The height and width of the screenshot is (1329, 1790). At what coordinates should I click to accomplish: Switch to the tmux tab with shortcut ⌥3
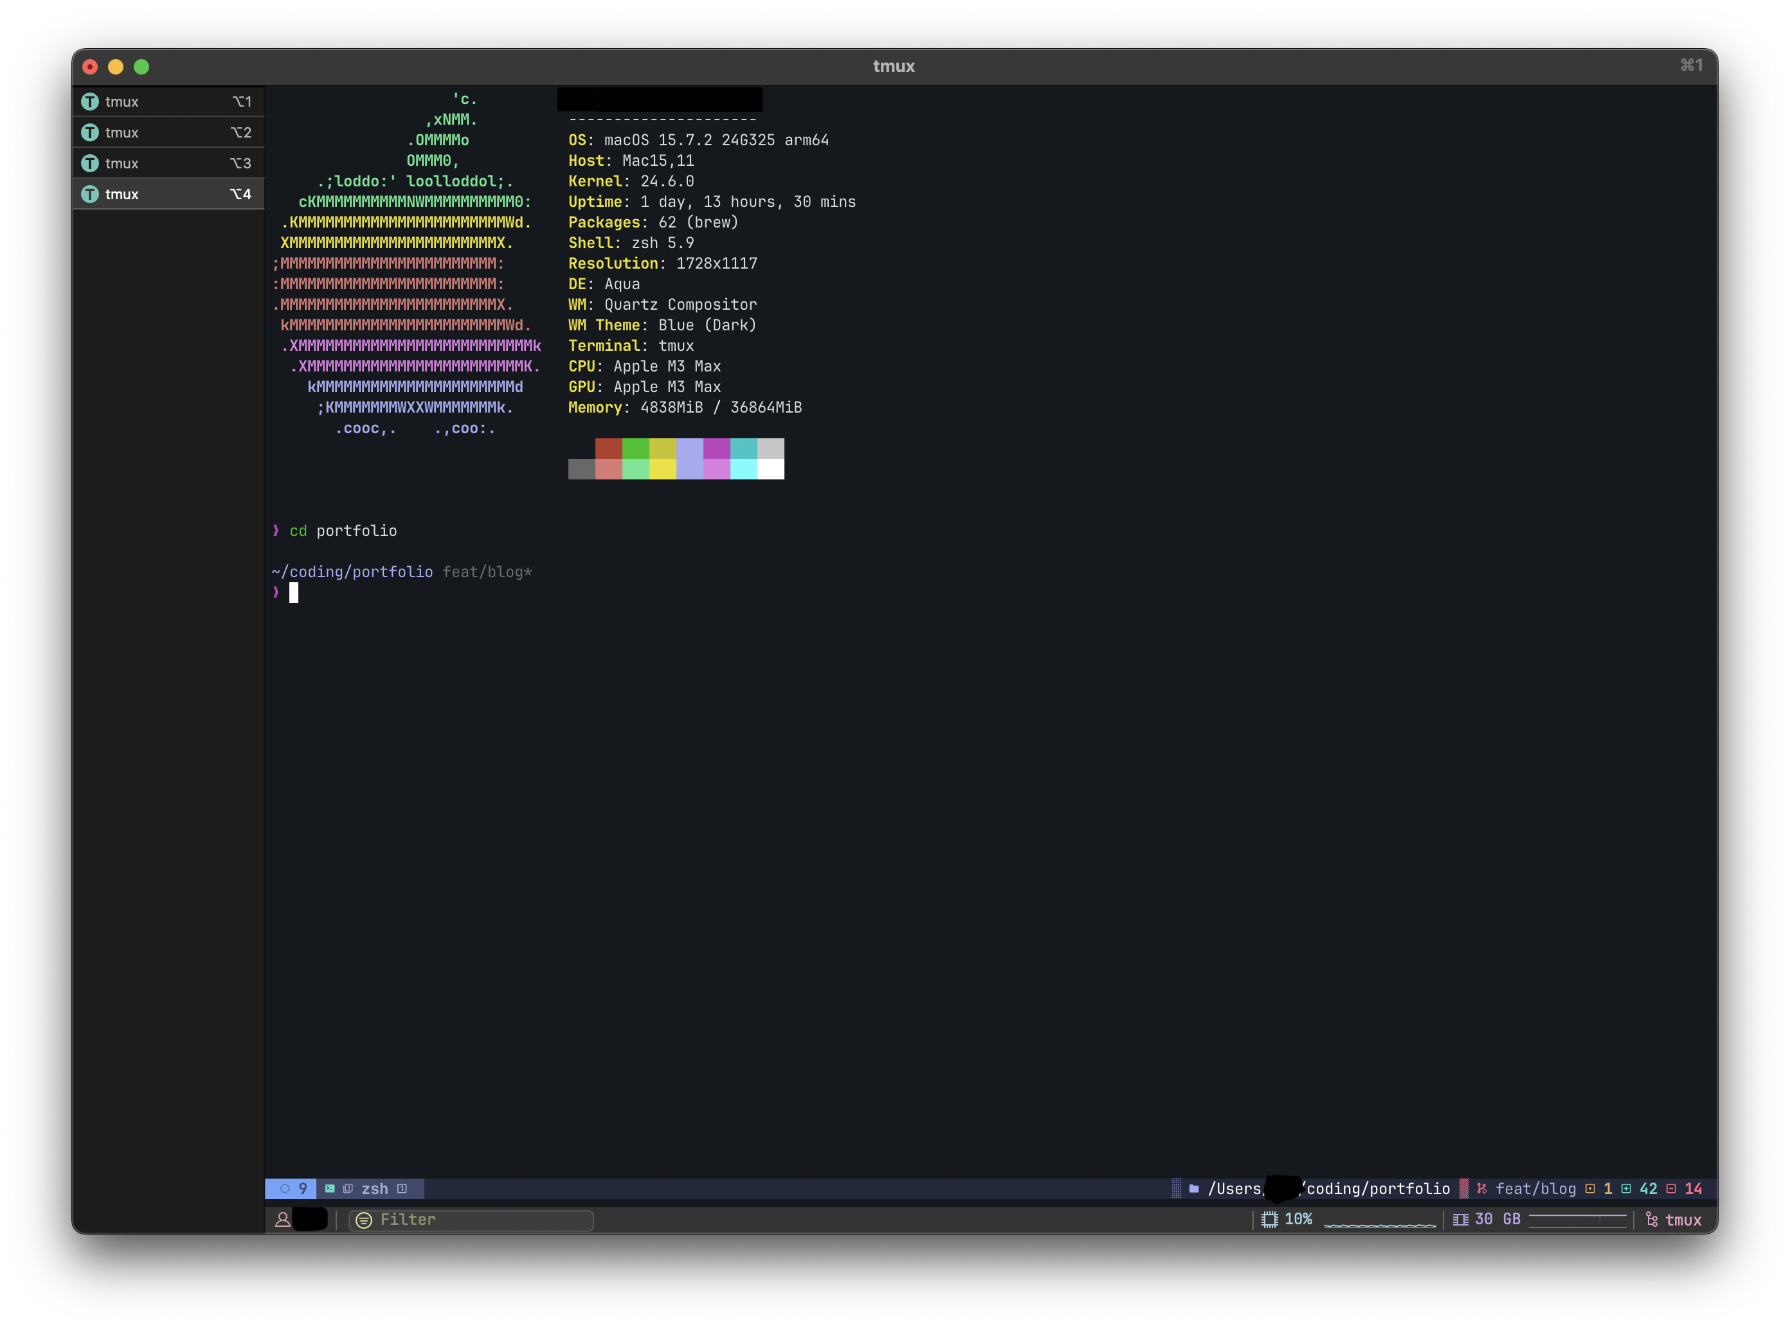[167, 163]
